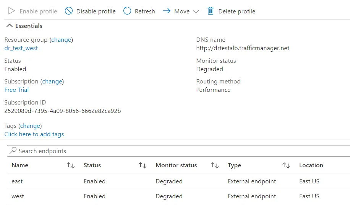Select the east endpoint row
Viewport: 350px width, 209px height.
click(17, 181)
